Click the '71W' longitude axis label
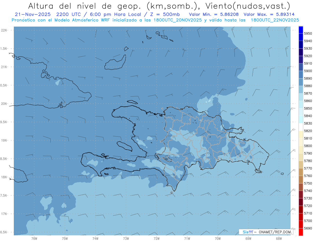 pyautogui.click(x=187, y=239)
